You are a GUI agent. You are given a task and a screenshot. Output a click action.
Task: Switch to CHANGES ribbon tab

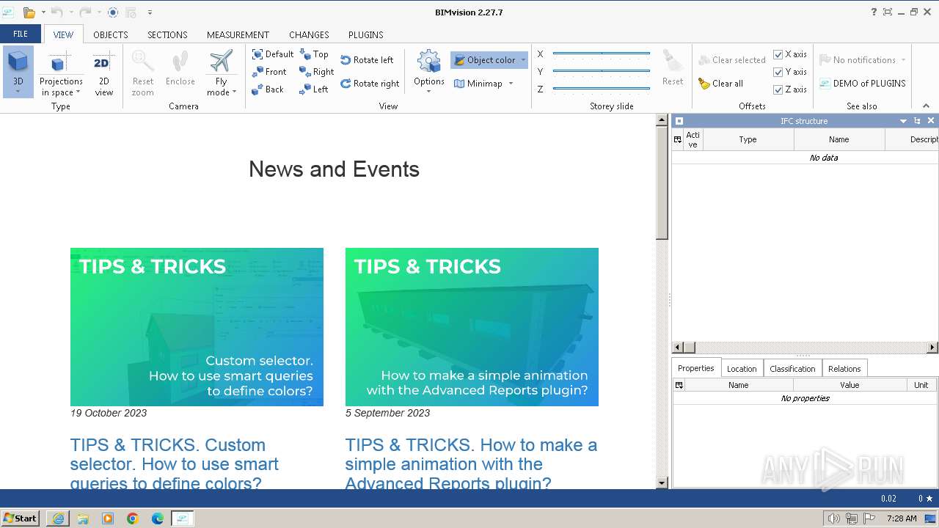[x=309, y=34]
